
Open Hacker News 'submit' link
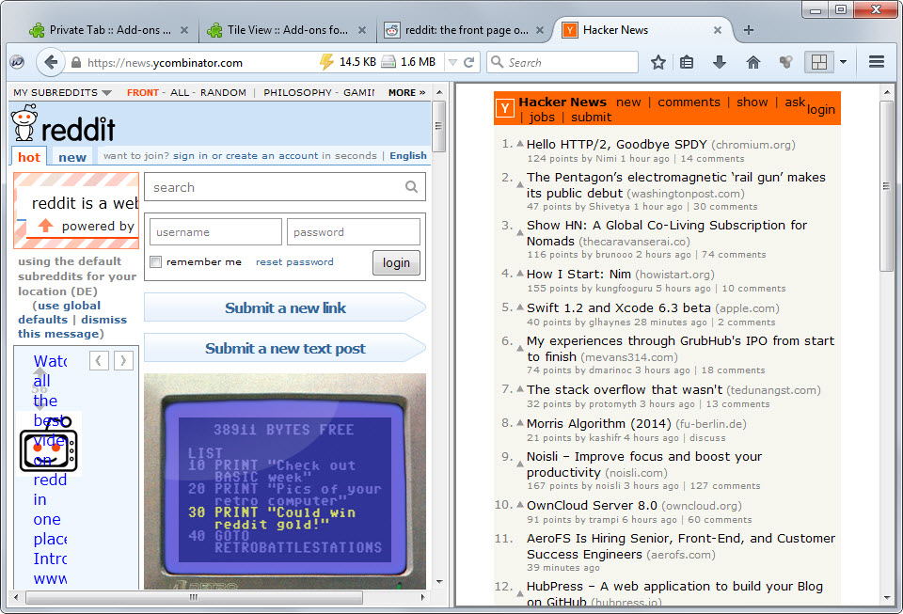click(591, 117)
